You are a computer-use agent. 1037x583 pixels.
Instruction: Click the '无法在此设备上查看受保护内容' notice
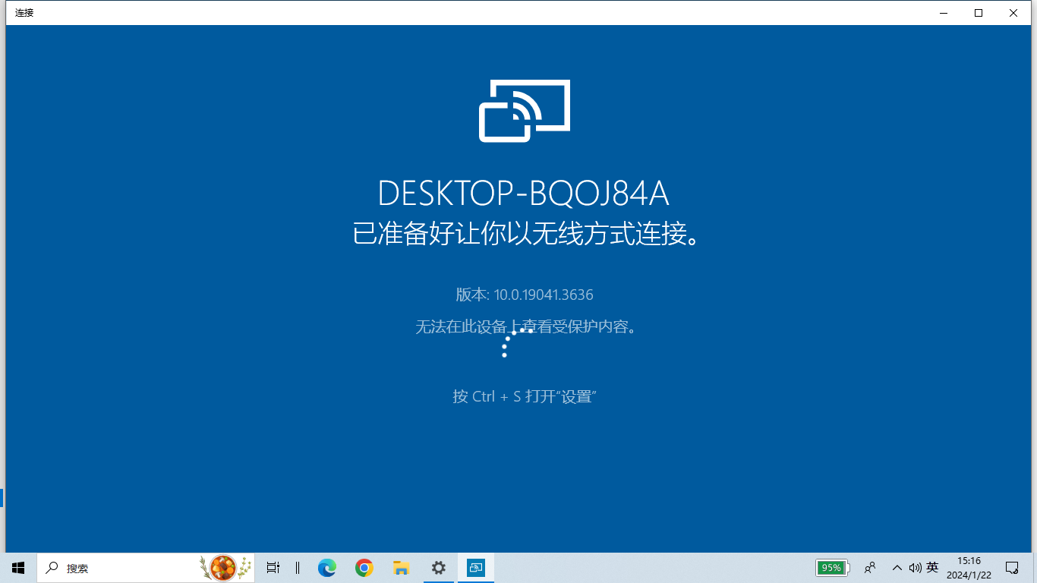(525, 327)
